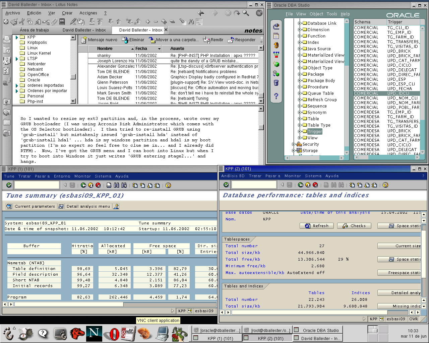Viewport: 429px width, 343px height.
Task: Open the Análisis BD menu in KPP (2)
Action: 233,176
